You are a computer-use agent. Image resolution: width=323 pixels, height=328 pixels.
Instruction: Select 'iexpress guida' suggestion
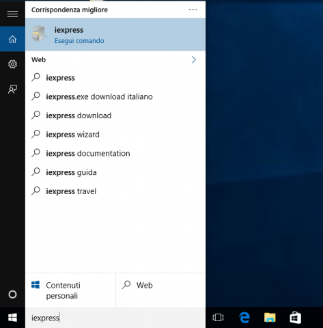tap(115, 172)
